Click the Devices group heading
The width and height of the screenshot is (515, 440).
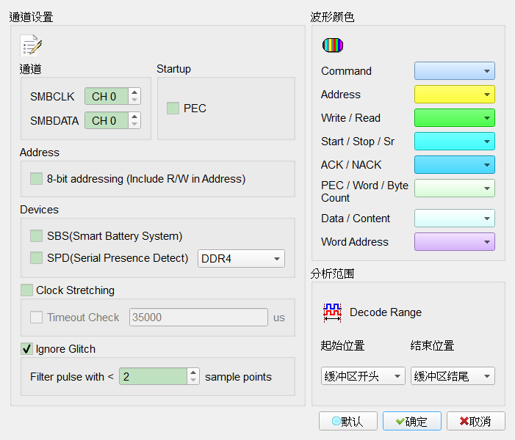tap(39, 210)
